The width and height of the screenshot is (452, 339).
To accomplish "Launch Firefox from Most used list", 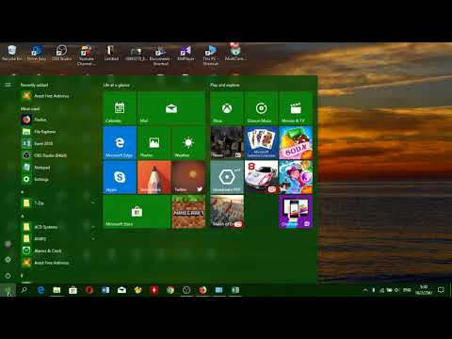I will (56, 120).
